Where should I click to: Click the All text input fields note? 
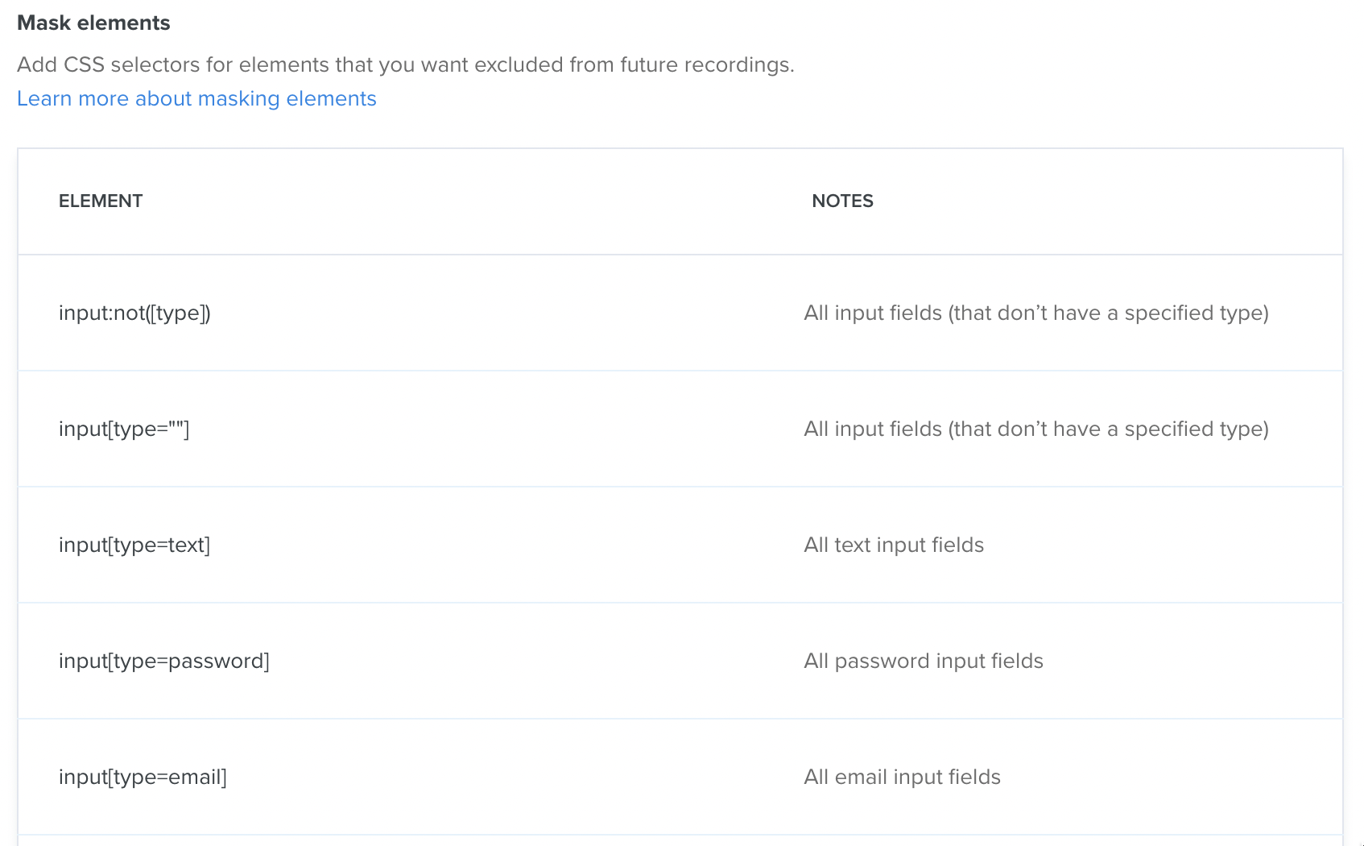(x=894, y=545)
